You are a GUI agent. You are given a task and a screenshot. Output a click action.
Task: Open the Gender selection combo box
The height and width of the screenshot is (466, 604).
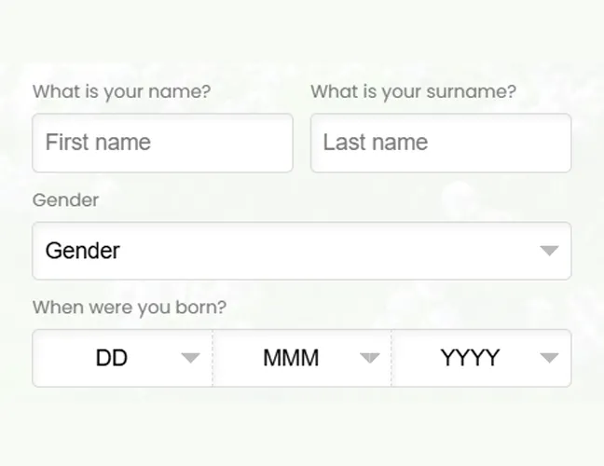click(x=301, y=251)
